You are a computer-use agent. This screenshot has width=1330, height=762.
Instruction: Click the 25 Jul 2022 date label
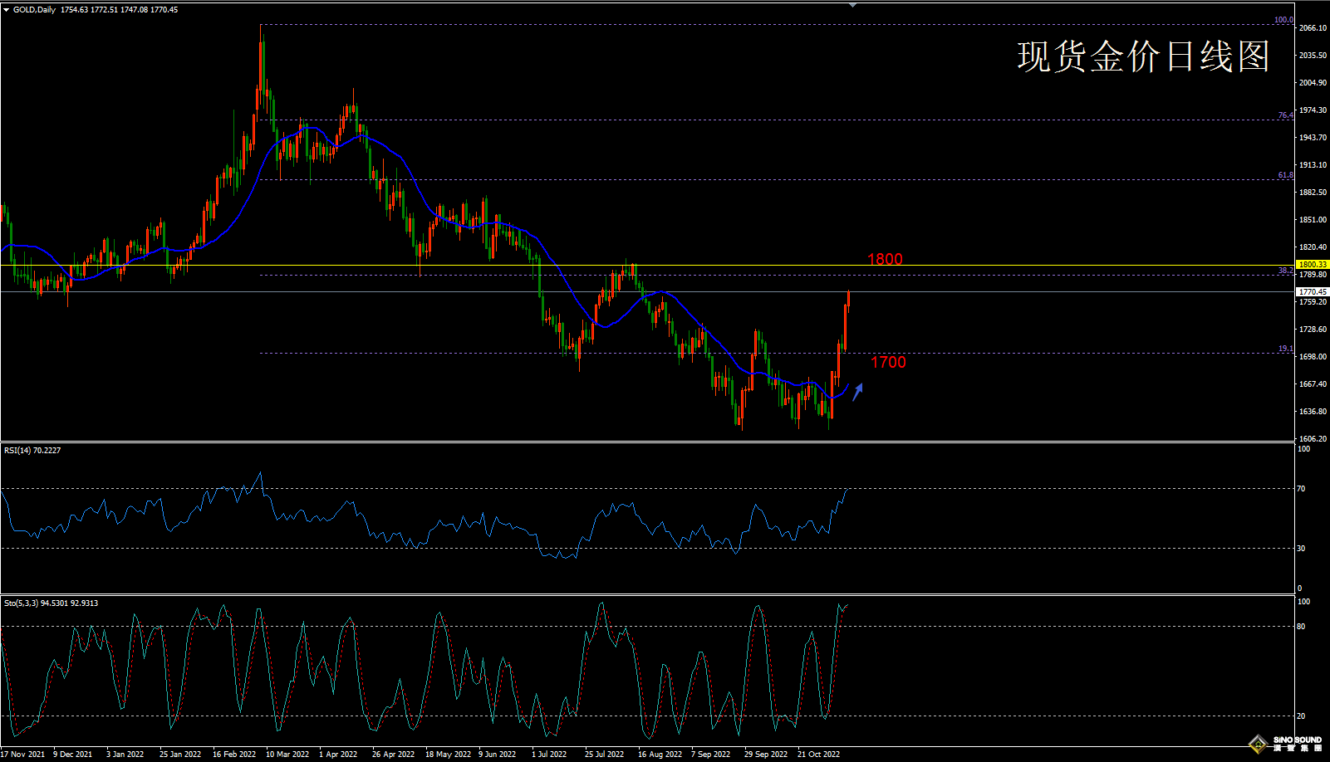(604, 755)
